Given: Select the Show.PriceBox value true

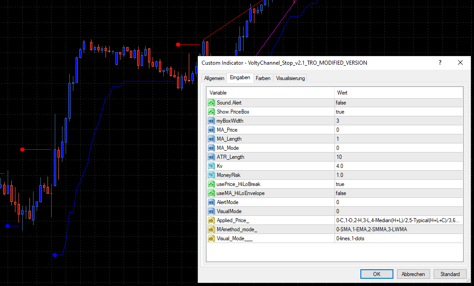Looking at the screenshot, I should (x=340, y=112).
